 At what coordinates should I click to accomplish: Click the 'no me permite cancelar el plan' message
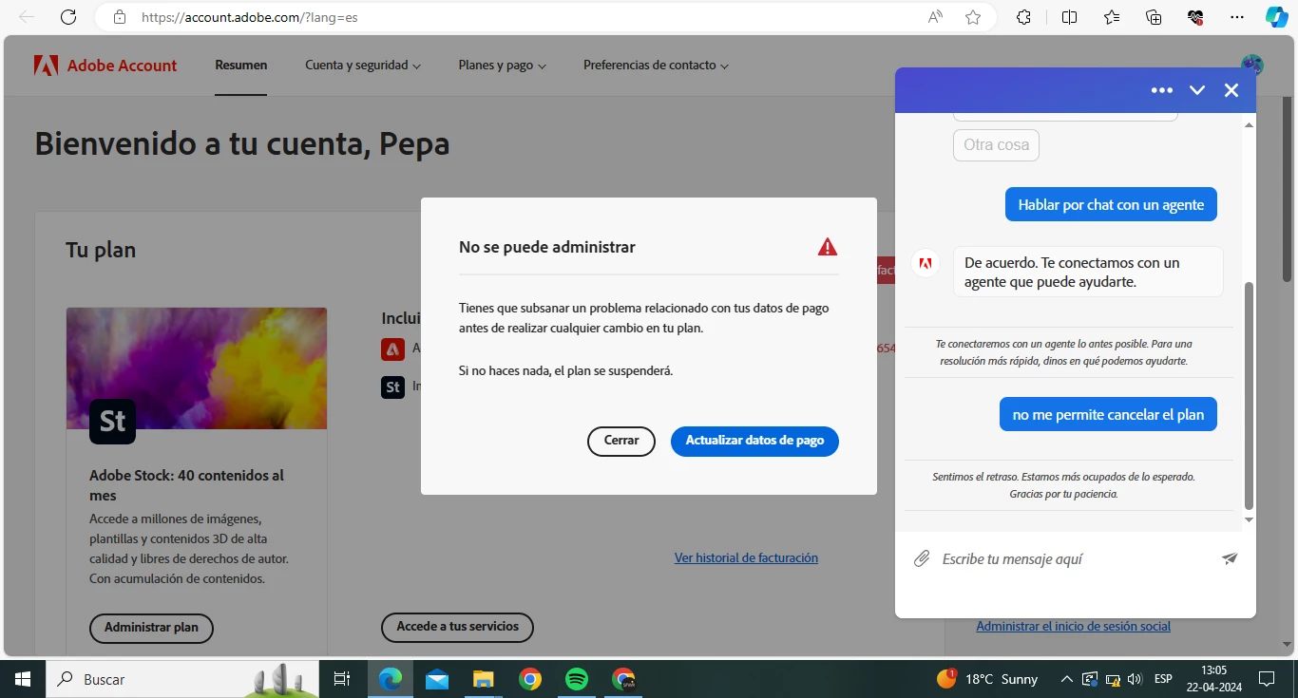(x=1108, y=414)
